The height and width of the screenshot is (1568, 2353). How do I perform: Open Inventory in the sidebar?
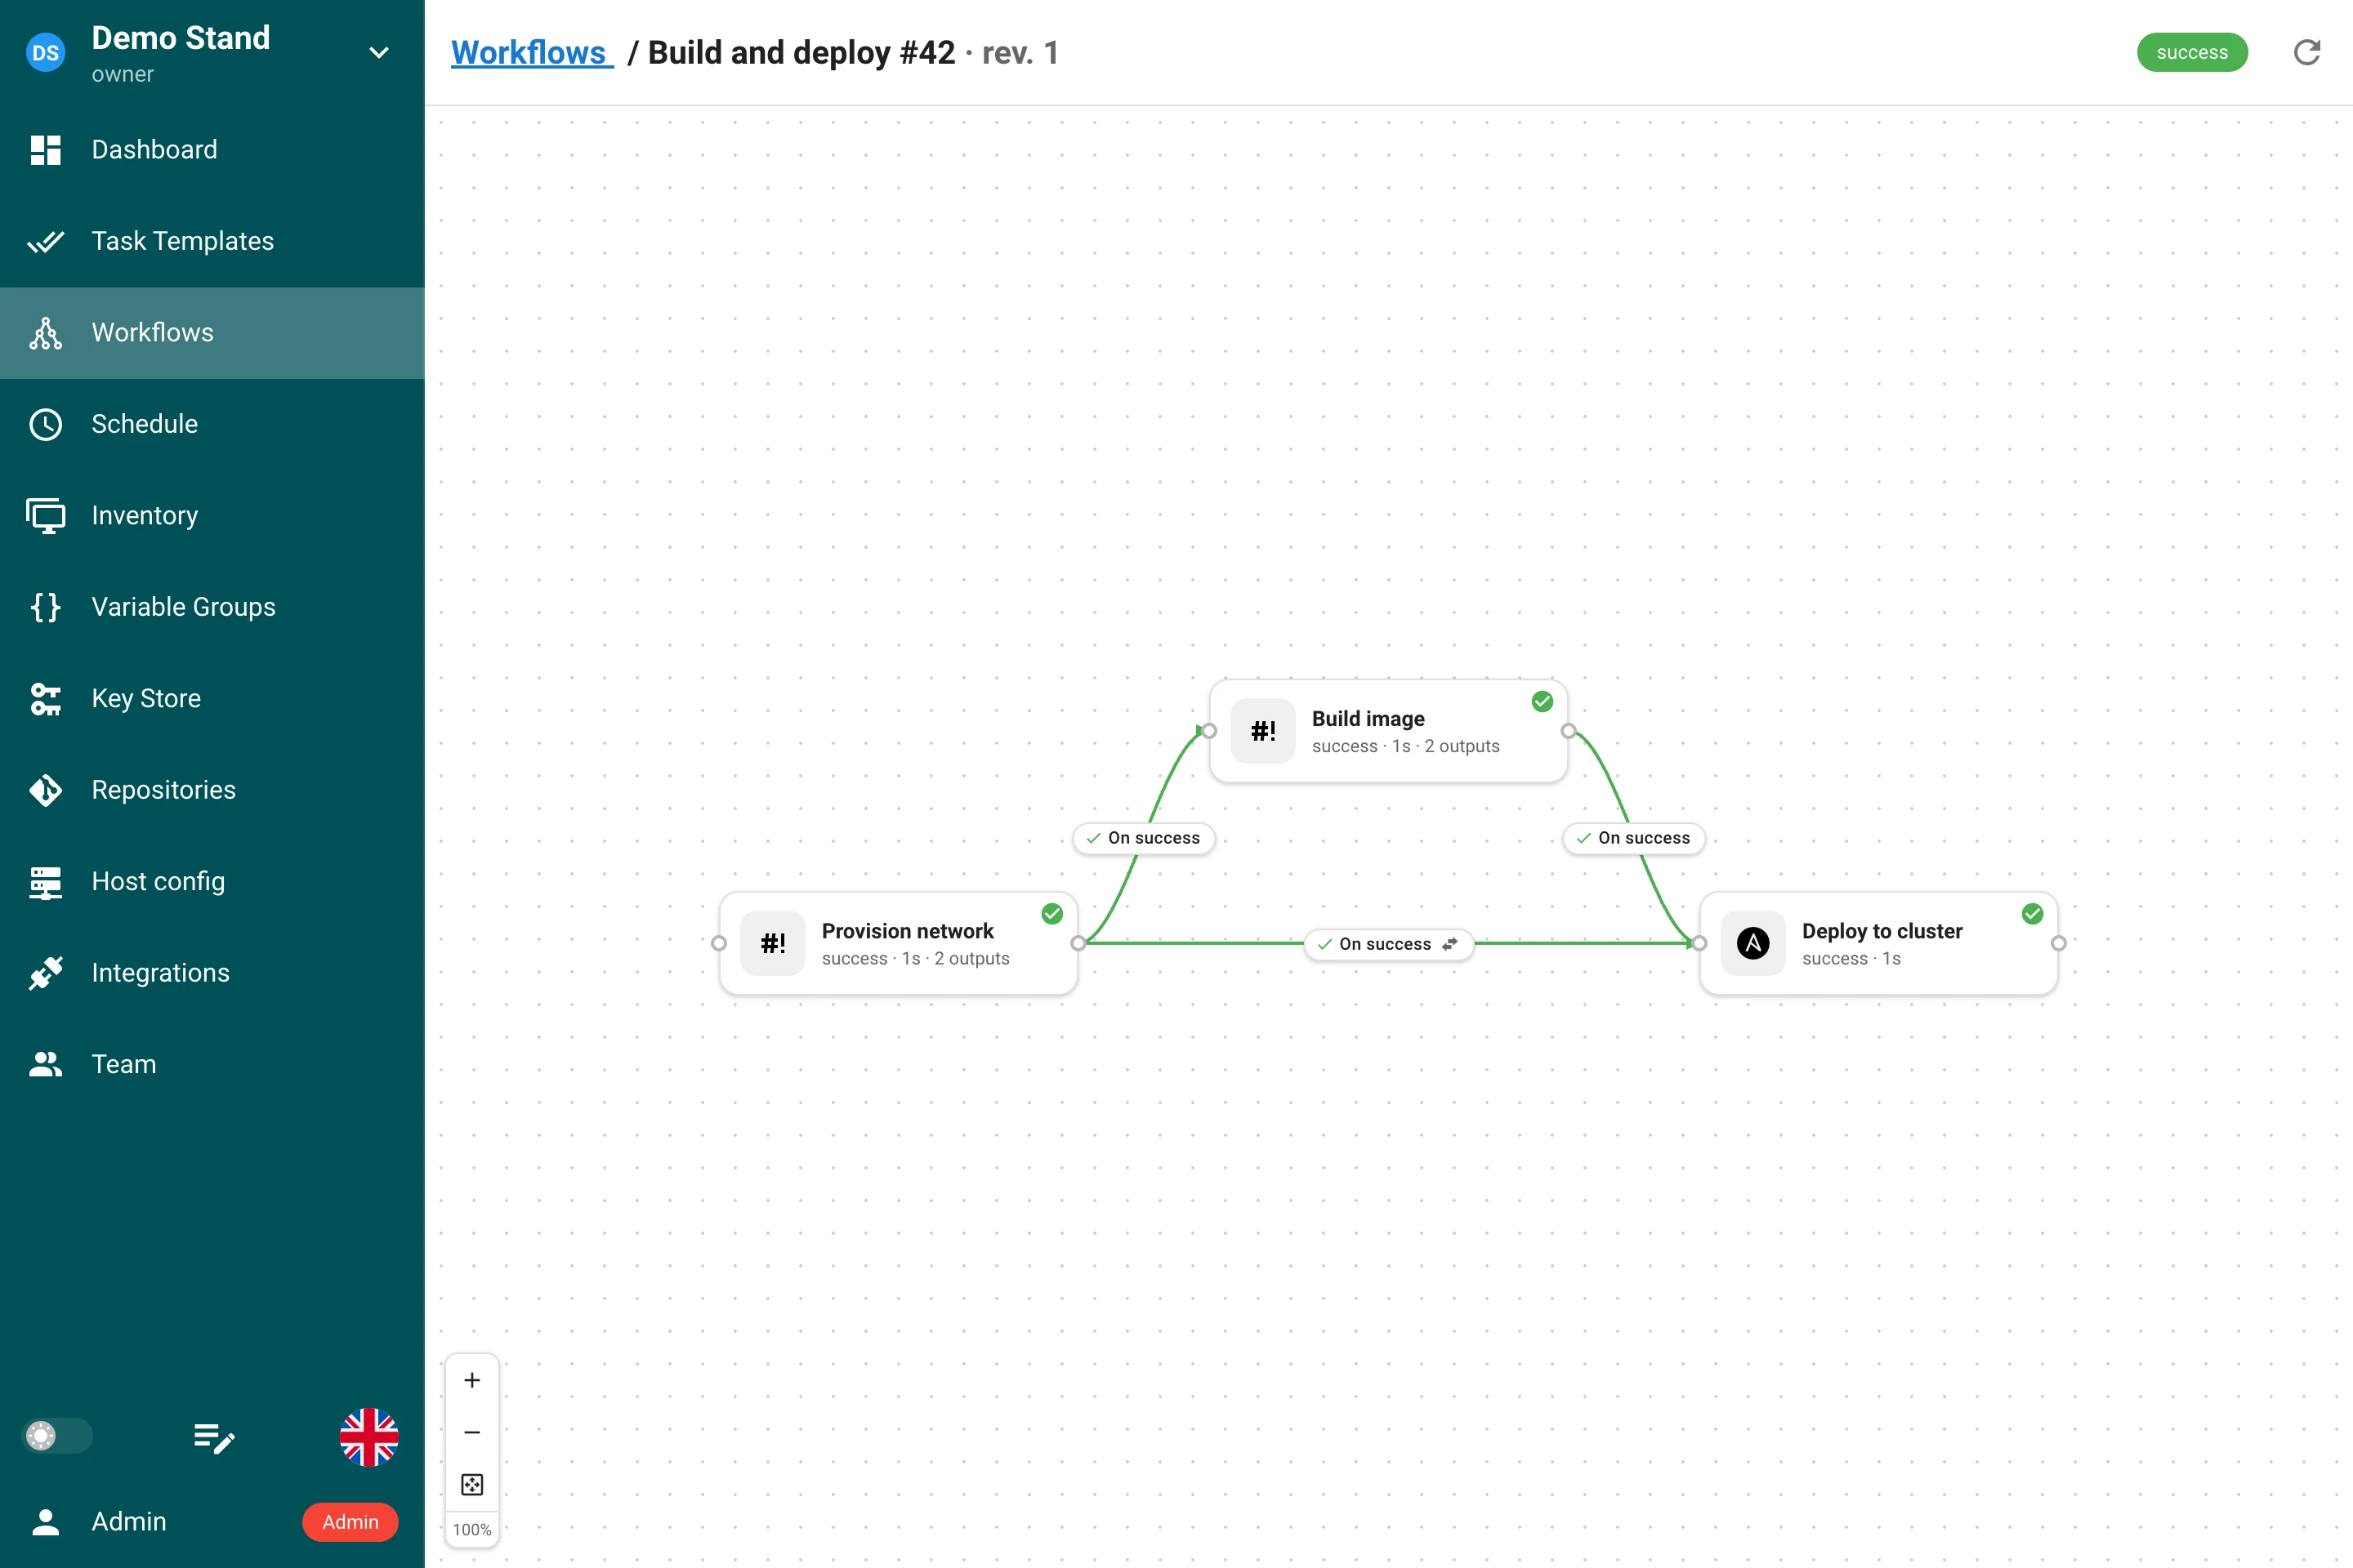point(212,515)
